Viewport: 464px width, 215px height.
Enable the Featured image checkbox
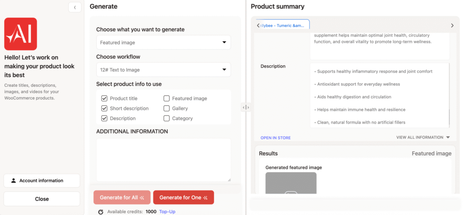click(x=166, y=98)
